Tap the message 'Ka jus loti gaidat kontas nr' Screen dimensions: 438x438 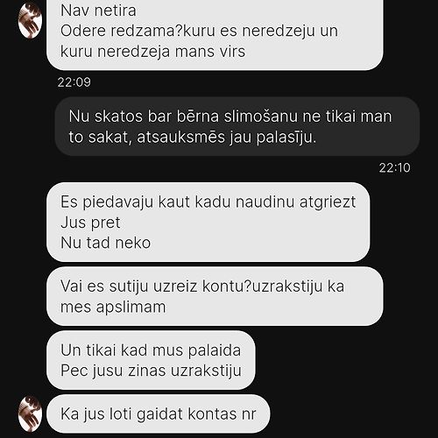click(158, 413)
